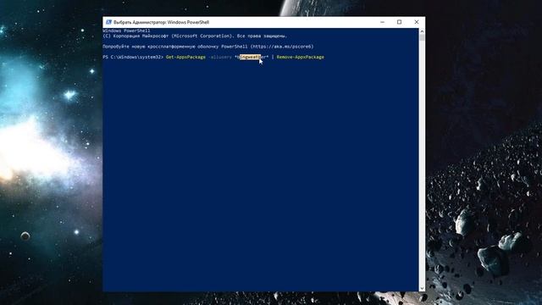Click the window title text Windows PowerShell
Viewport: 542px width, 305px height.
pos(188,22)
